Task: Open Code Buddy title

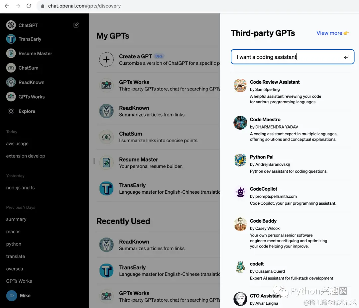Action: 263,221
